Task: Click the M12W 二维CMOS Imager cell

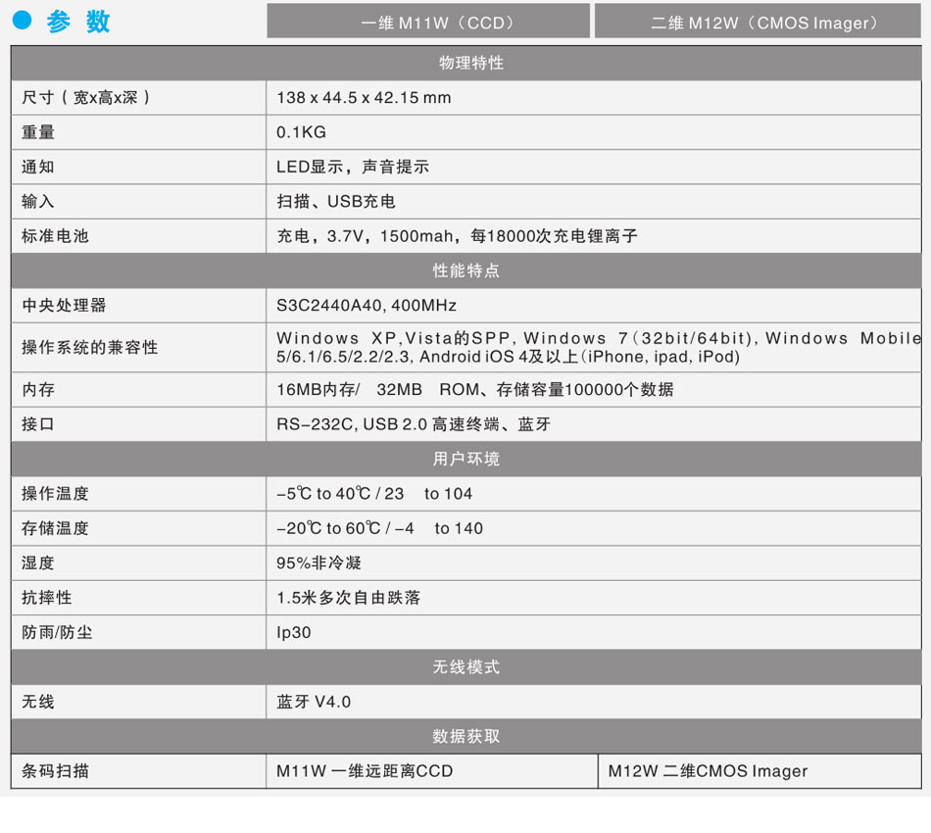Action: (x=708, y=771)
